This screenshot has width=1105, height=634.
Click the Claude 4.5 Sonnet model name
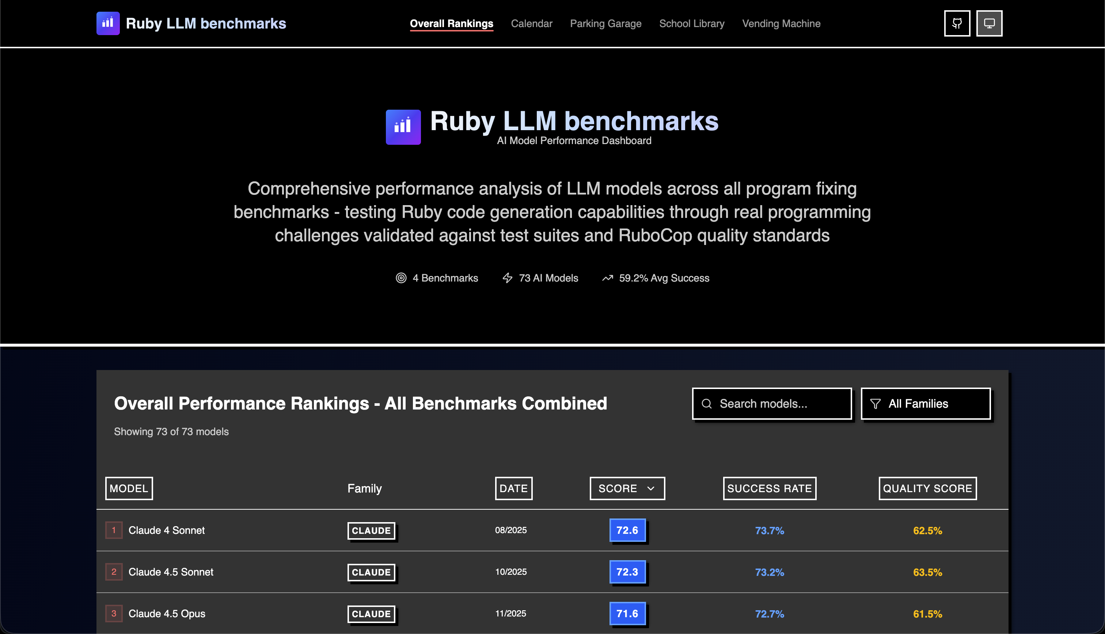tap(171, 572)
